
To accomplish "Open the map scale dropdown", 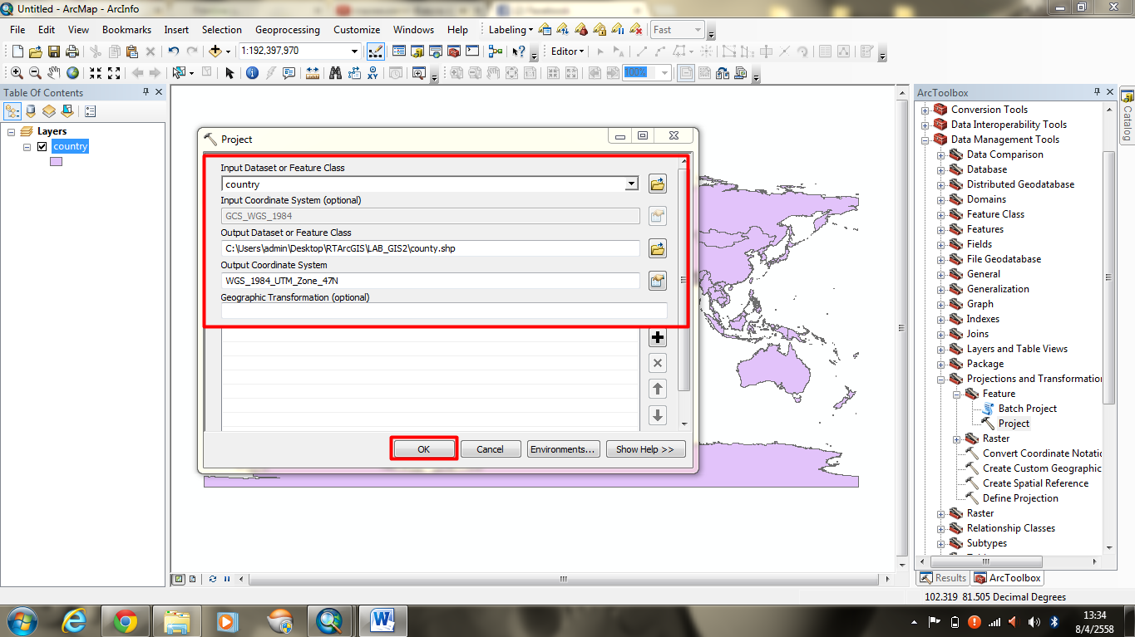I will tap(354, 51).
